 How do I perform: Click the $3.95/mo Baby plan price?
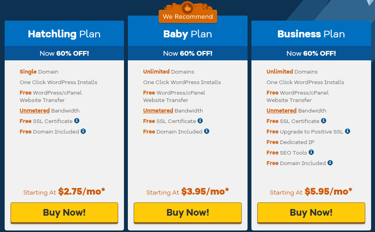[x=205, y=192]
